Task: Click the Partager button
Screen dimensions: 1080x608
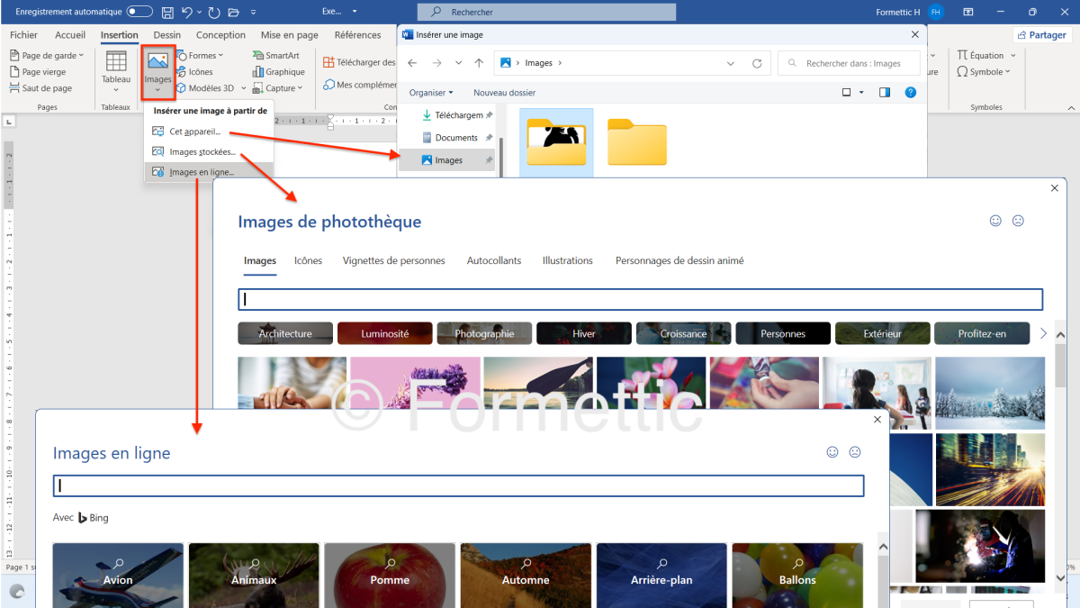Action: [x=1041, y=35]
